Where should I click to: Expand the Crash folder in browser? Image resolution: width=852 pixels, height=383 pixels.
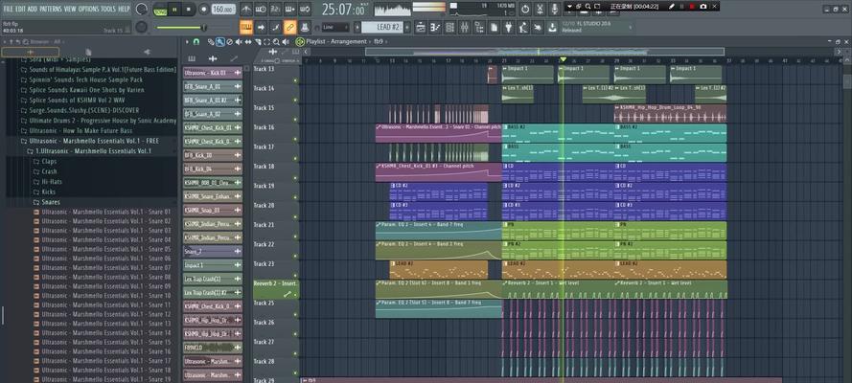pyautogui.click(x=49, y=171)
